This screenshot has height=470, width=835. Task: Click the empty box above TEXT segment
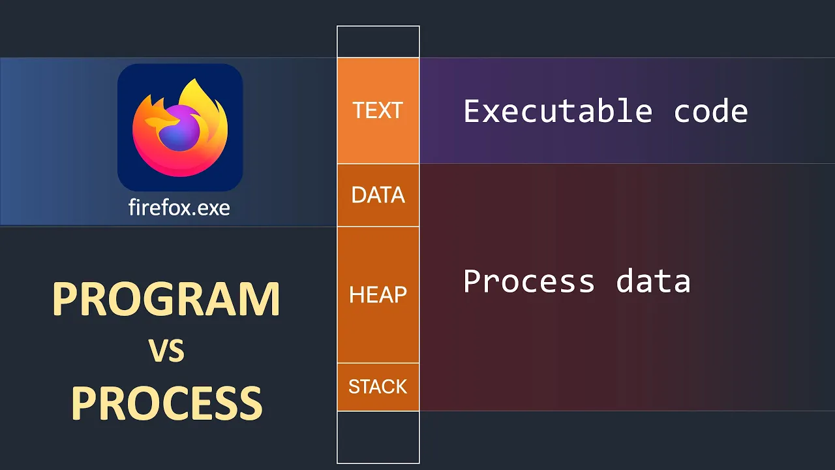(x=378, y=42)
